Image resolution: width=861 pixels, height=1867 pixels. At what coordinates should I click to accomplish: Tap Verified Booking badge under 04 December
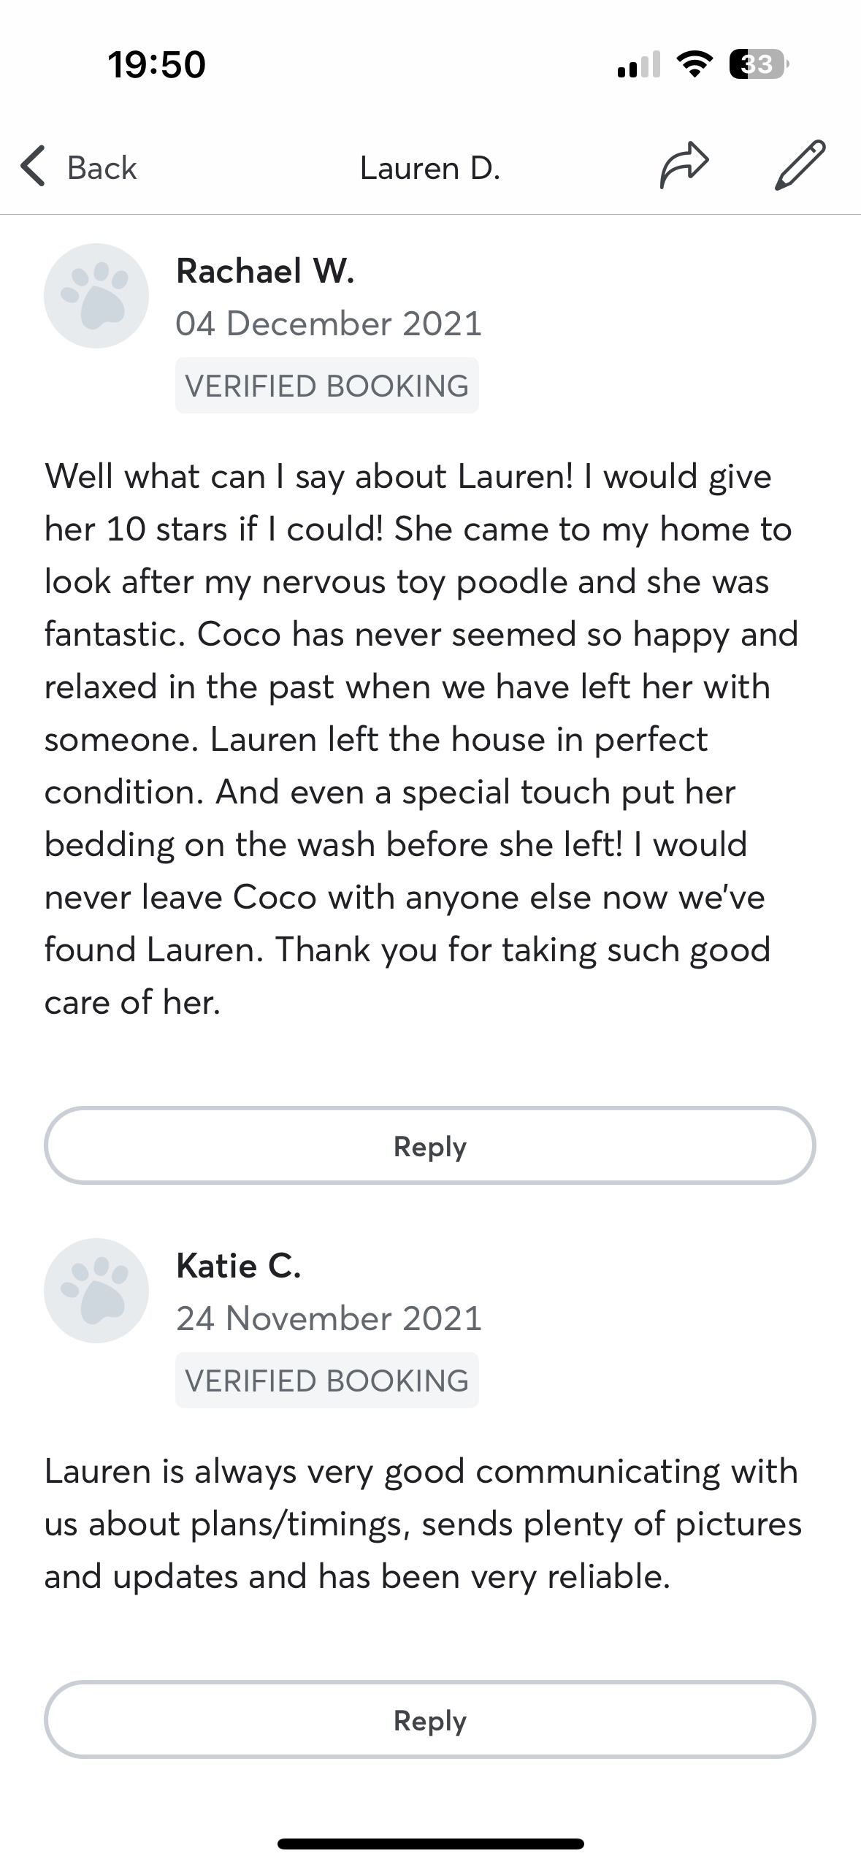[x=326, y=386]
